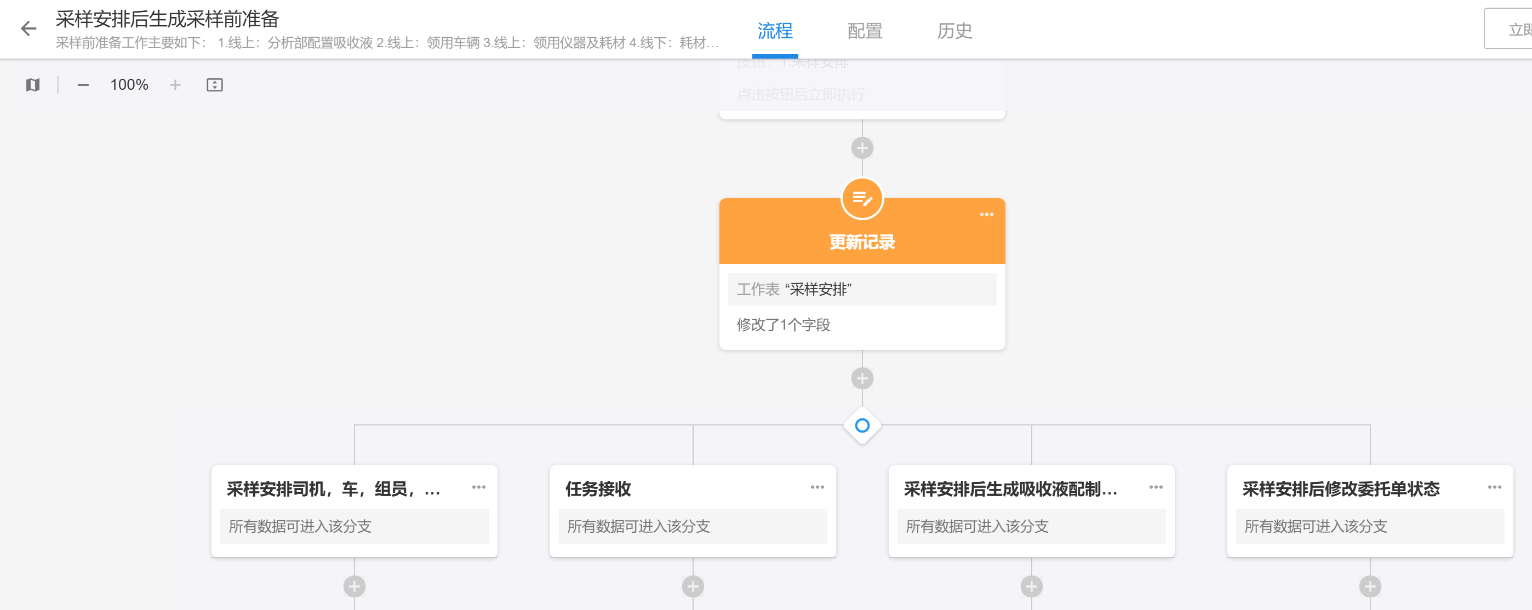Click the fit-to-screen icon

pos(214,85)
